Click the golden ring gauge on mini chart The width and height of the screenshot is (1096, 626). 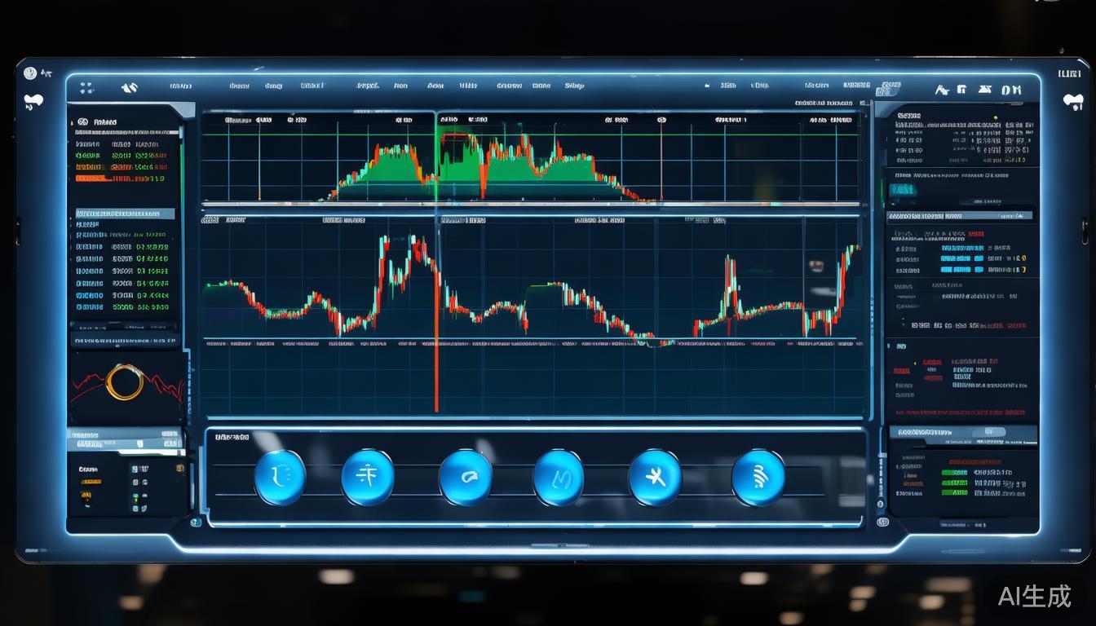[125, 382]
